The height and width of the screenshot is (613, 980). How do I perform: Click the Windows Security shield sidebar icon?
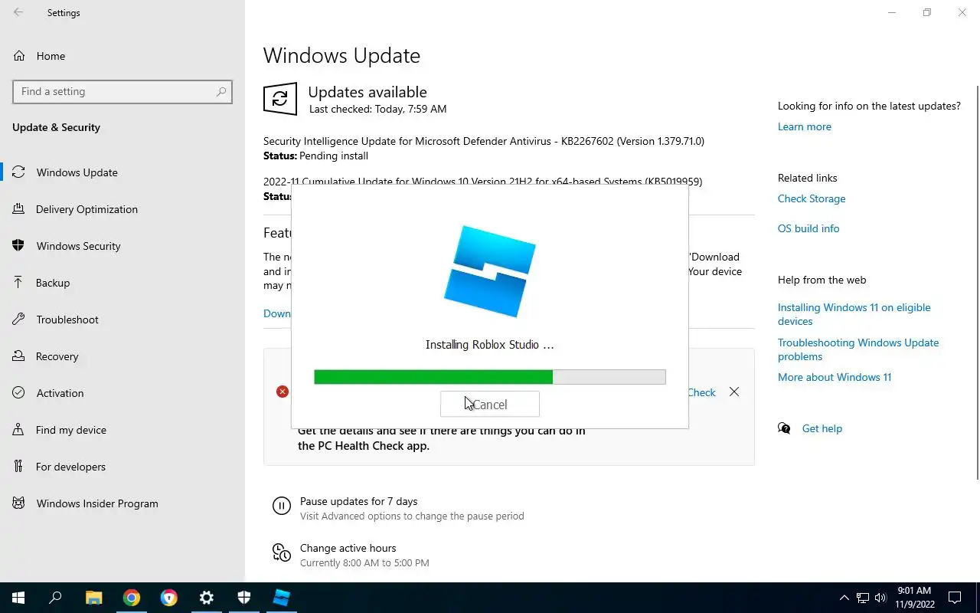pyautogui.click(x=18, y=246)
